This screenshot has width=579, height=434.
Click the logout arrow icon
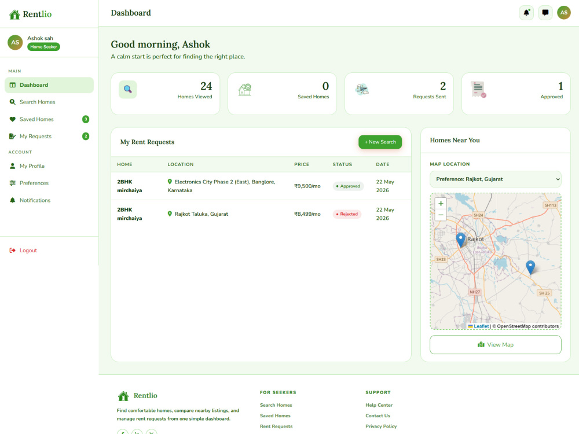(13, 250)
